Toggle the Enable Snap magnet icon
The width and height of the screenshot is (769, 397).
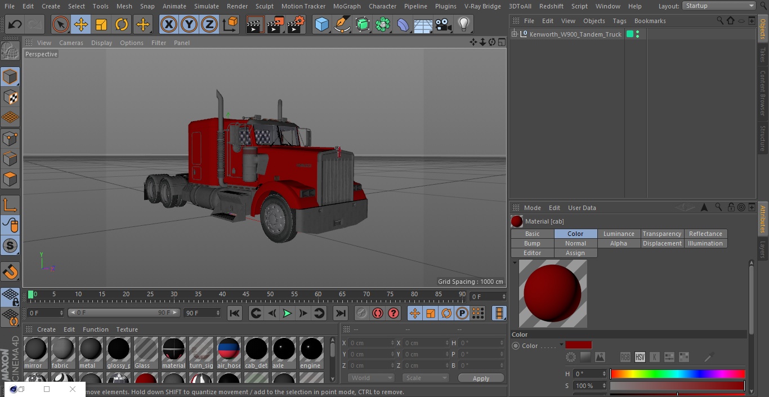coord(10,272)
